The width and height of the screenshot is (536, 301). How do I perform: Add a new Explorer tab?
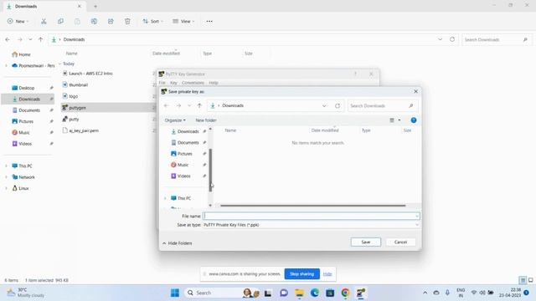coord(95,6)
